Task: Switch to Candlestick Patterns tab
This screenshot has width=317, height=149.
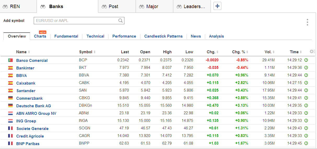Action: [163, 36]
